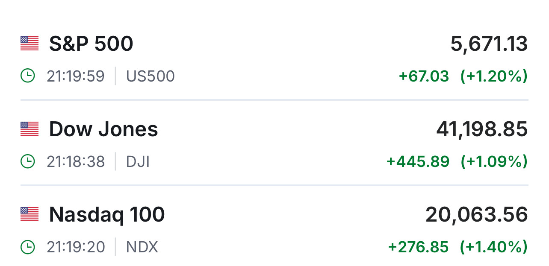This screenshot has height=266, width=549.
Task: Open the Dow Jones index link
Action: click(x=103, y=129)
